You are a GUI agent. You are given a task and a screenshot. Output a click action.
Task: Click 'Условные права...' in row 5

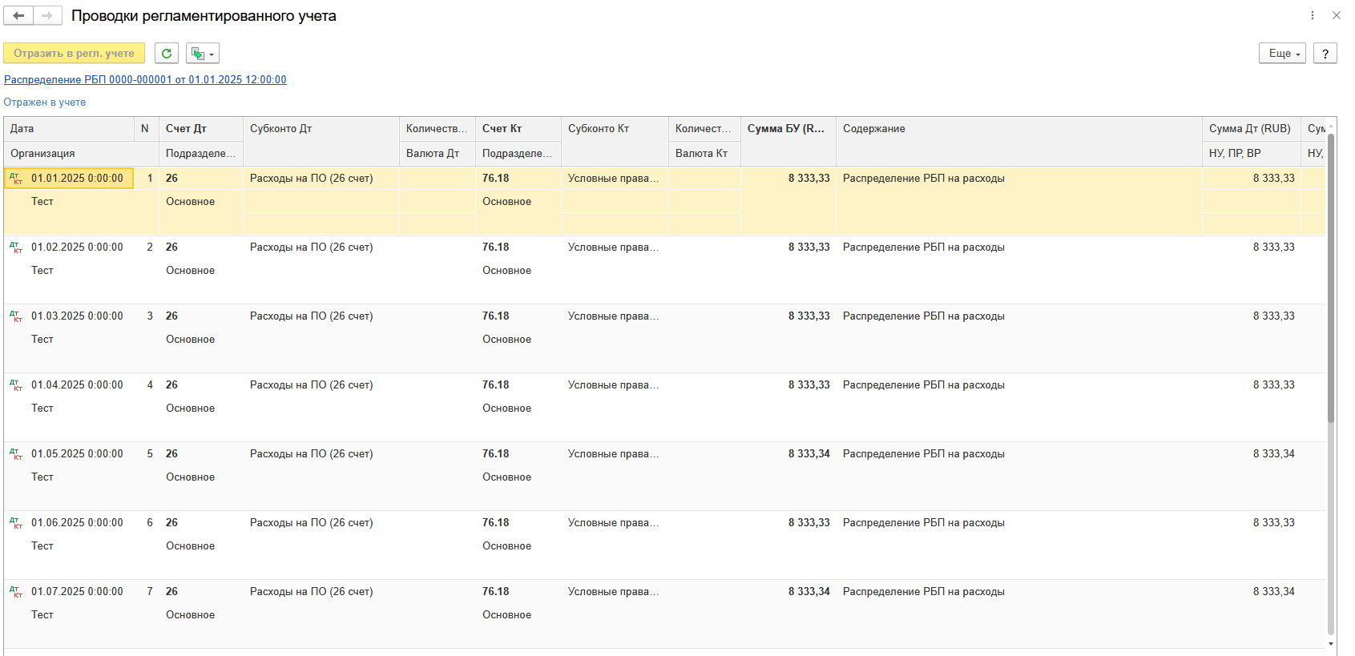click(x=613, y=453)
